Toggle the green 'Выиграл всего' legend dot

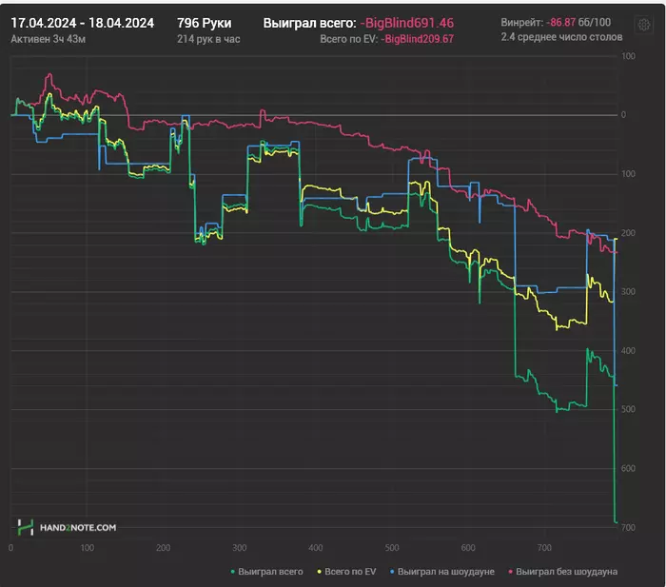[232, 572]
